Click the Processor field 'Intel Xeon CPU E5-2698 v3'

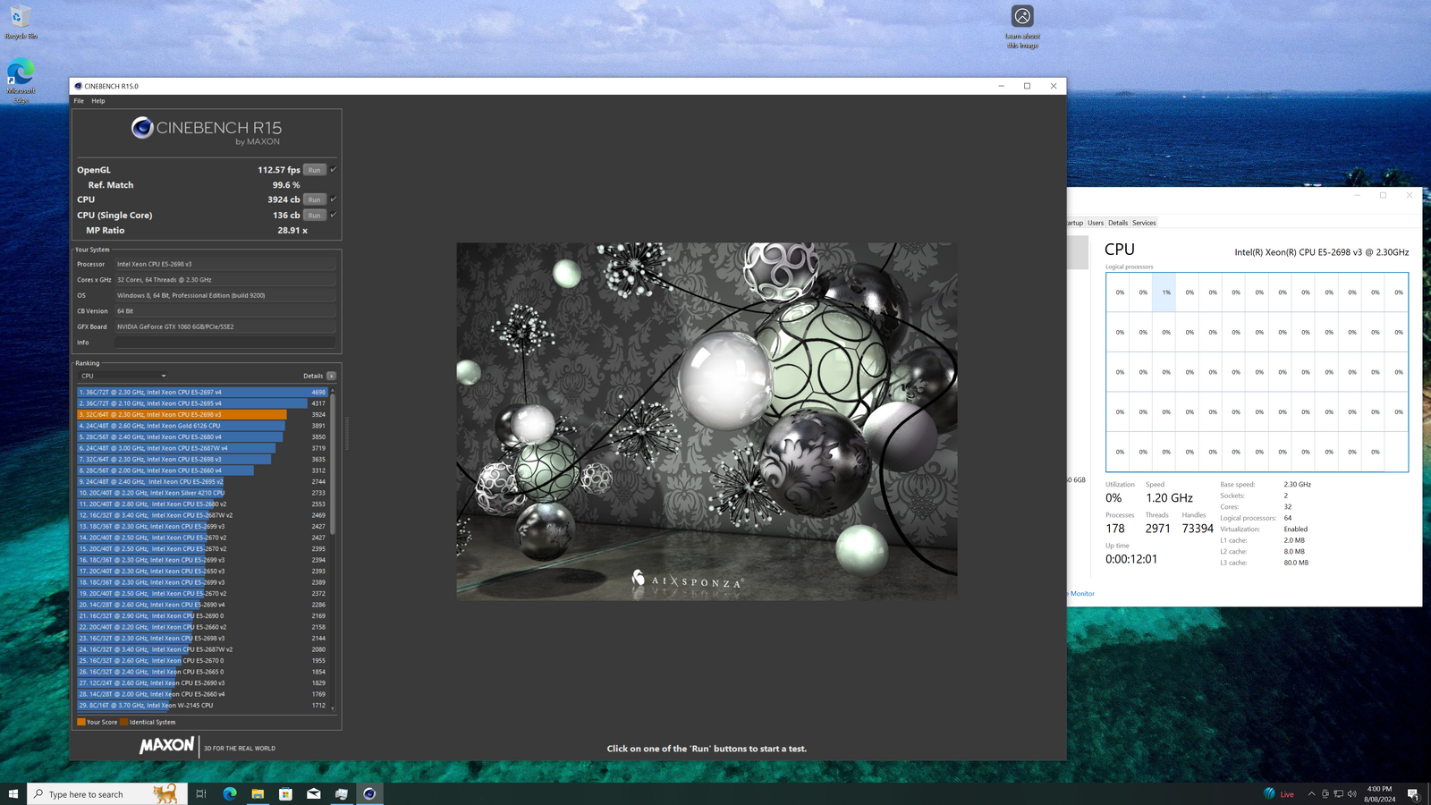coord(224,264)
